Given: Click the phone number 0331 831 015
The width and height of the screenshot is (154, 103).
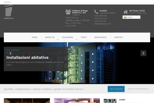Looking at the screenshot, I should tap(100, 19).
